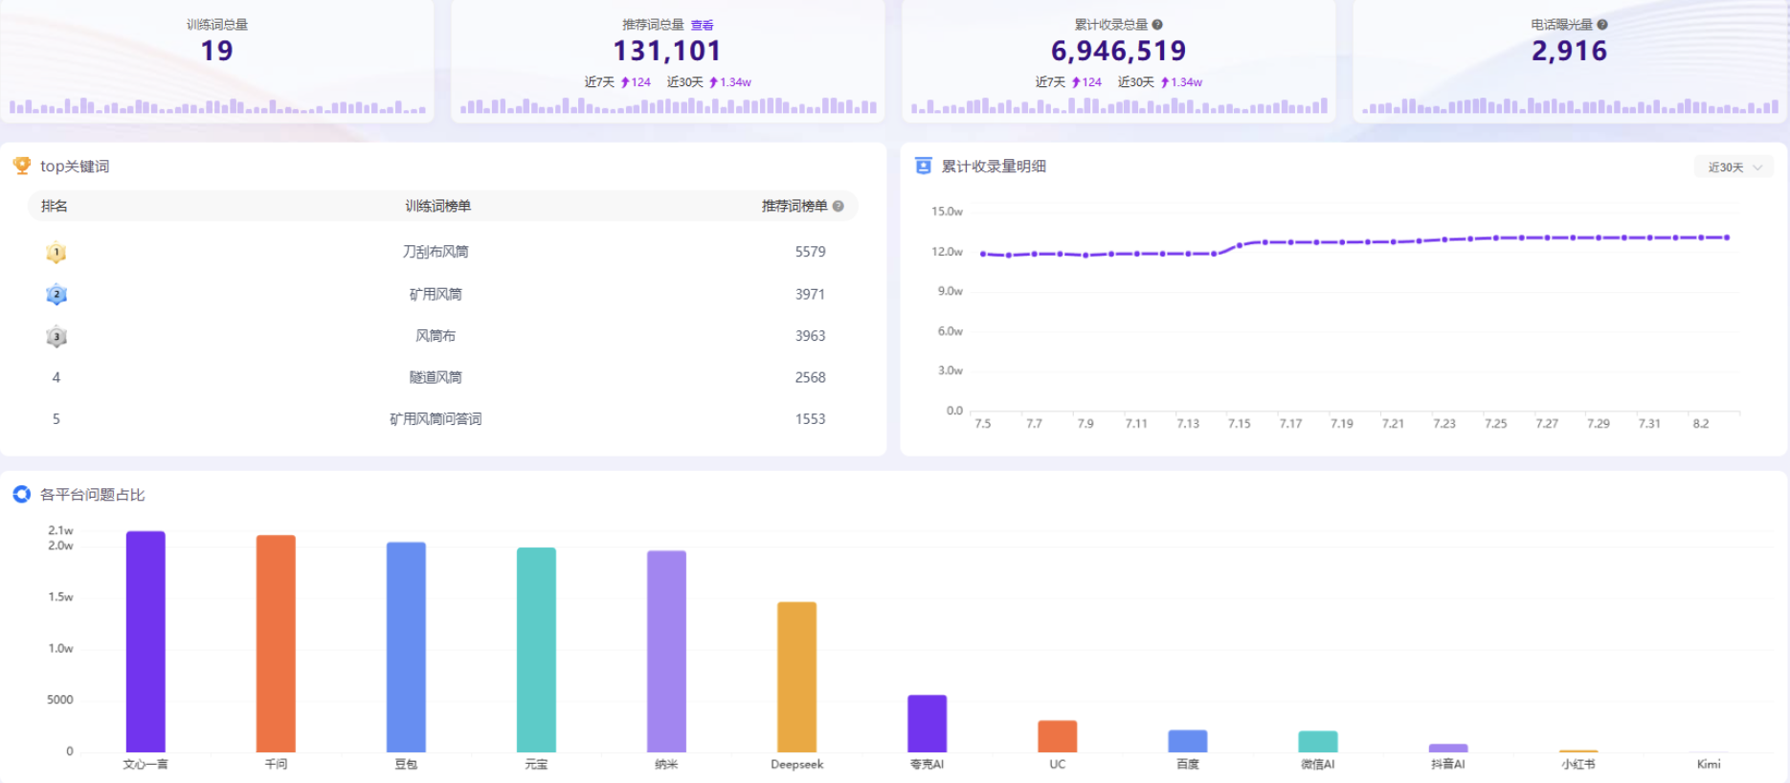Click the 抖音AI bar
Image resolution: width=1790 pixels, height=783 pixels.
[x=1447, y=748]
